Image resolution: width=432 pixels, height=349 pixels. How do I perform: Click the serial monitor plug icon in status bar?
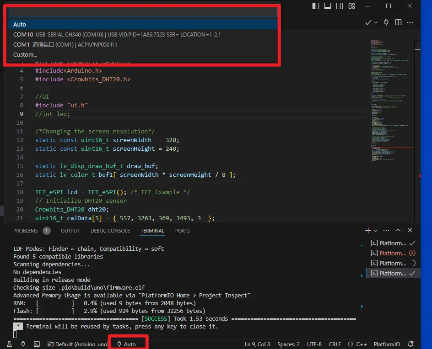[x=23, y=344]
